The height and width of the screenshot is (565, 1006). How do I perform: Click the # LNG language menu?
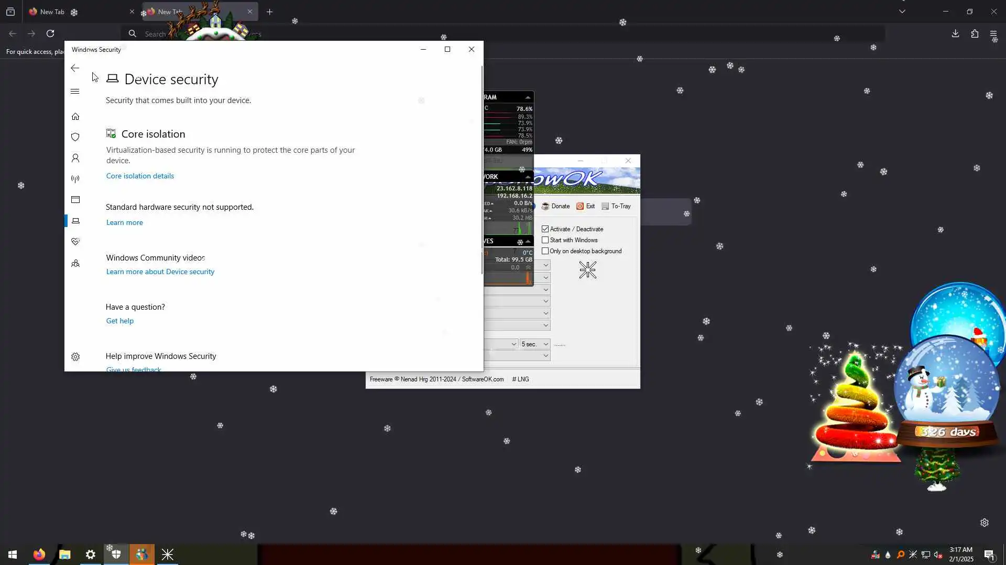[520, 379]
